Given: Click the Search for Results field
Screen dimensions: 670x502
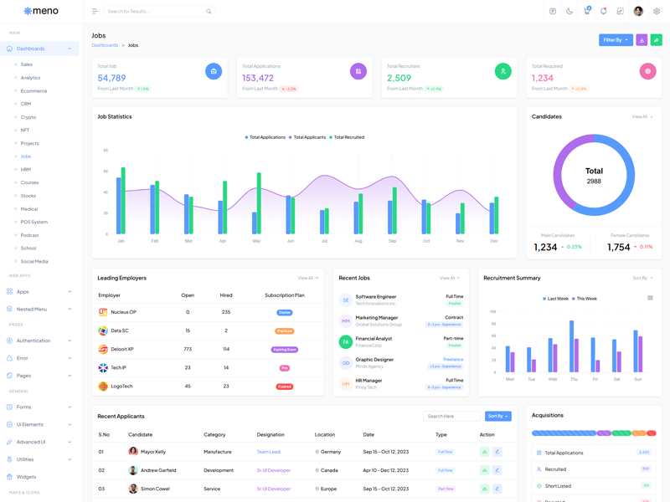Looking at the screenshot, I should (155, 12).
